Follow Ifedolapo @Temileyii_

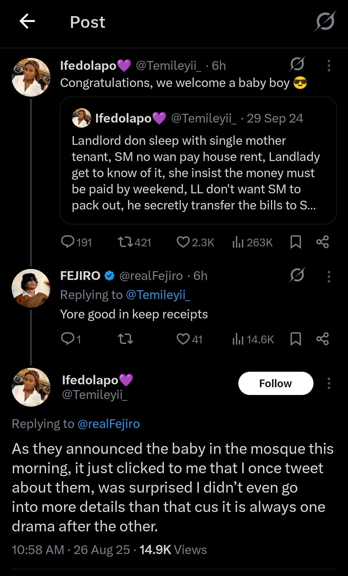[x=275, y=383]
